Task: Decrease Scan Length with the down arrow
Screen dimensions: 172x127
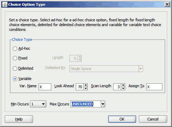Action: point(123,89)
